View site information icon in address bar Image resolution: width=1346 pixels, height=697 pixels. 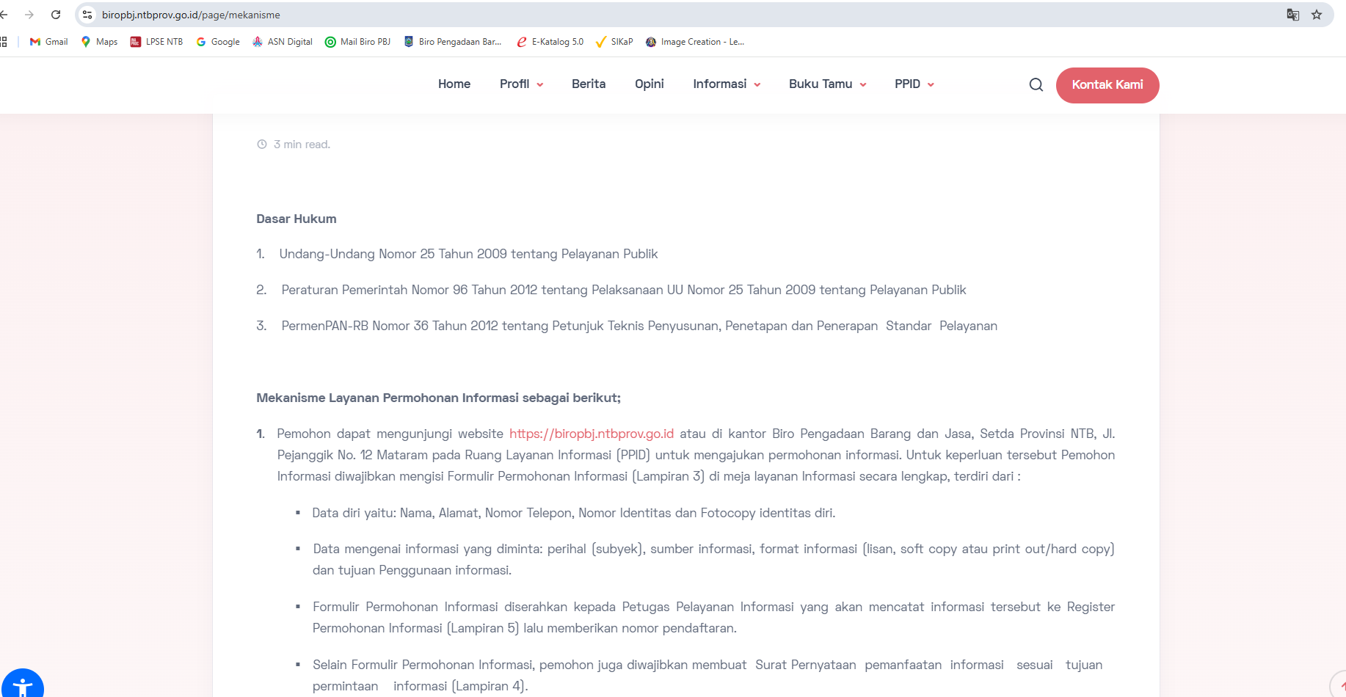point(87,15)
